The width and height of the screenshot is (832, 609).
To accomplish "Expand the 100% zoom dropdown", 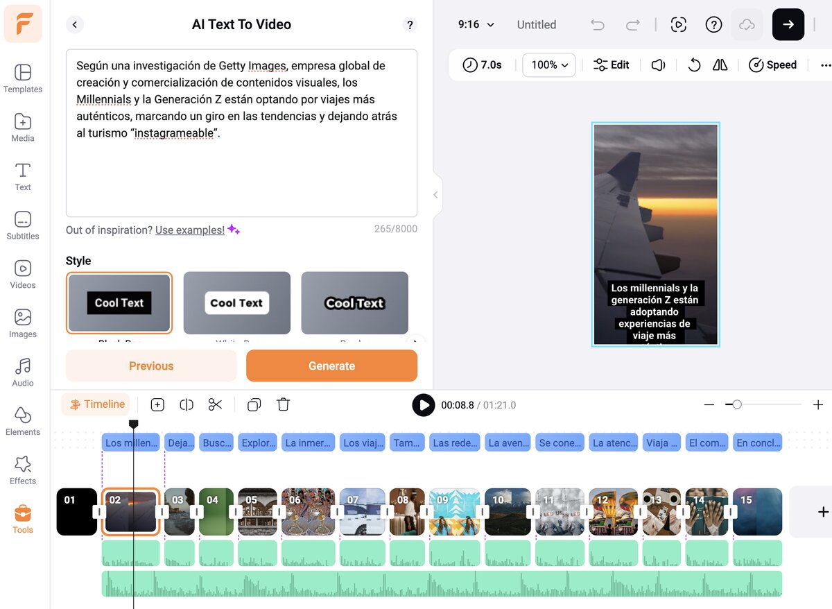I will 549,65.
